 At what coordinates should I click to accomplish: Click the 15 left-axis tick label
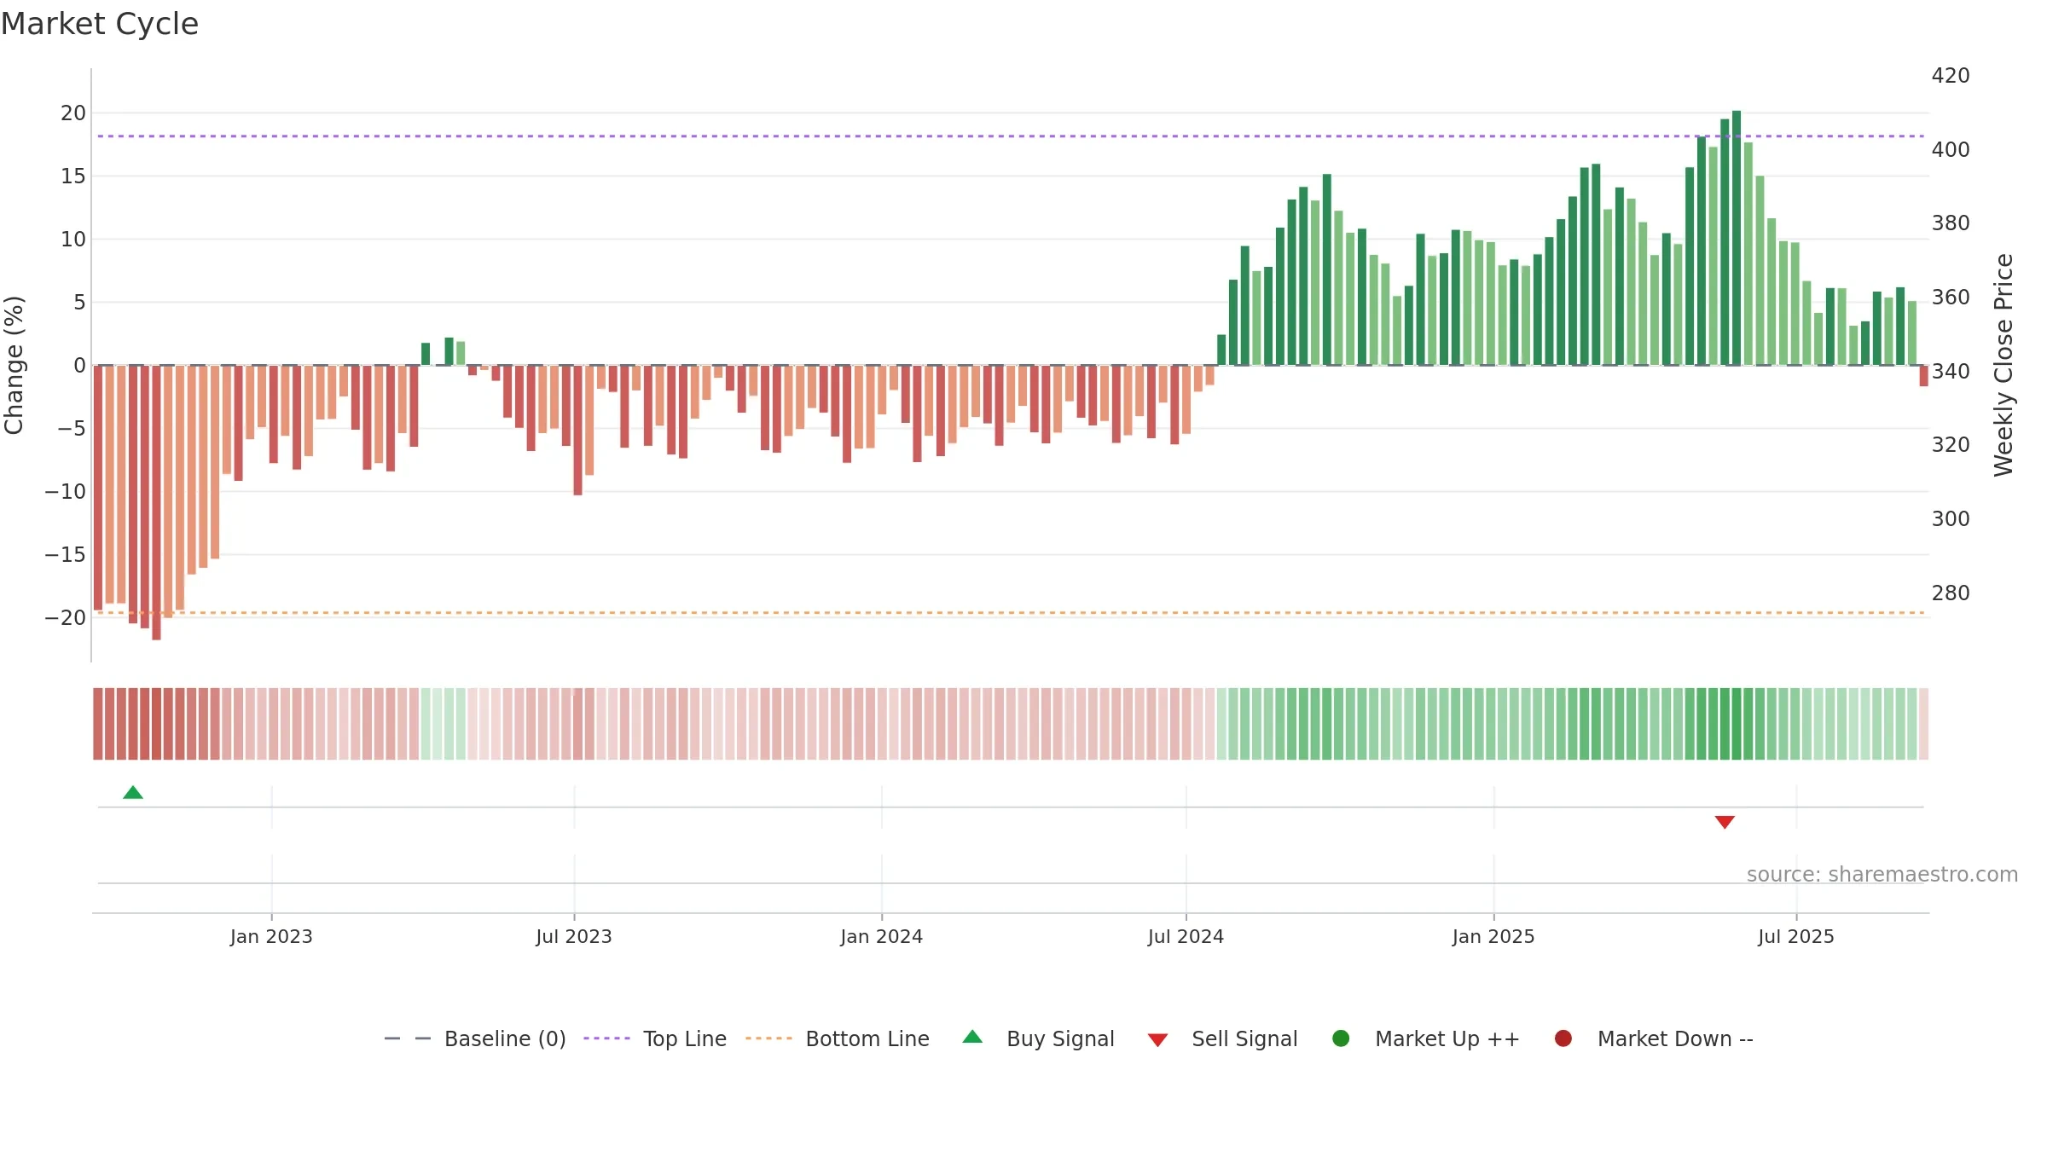pos(73,176)
